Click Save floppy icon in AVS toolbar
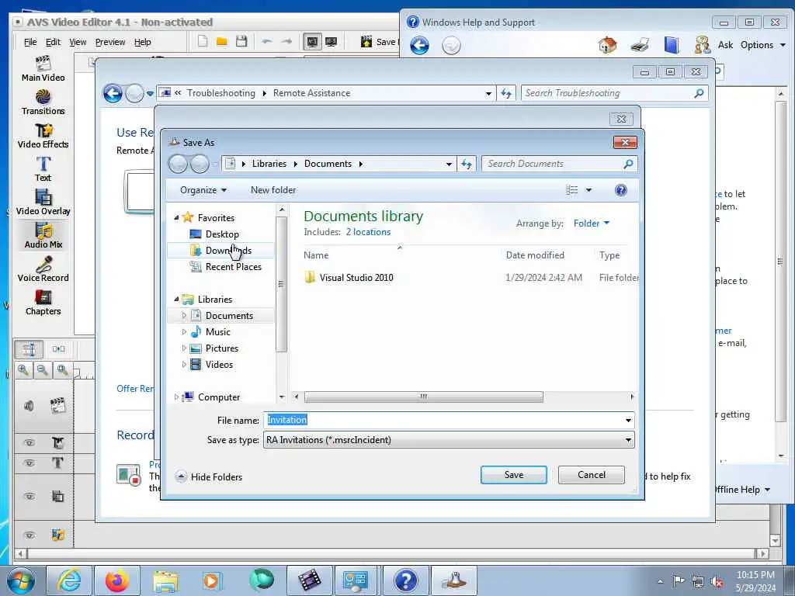The image size is (795, 596). (x=241, y=42)
